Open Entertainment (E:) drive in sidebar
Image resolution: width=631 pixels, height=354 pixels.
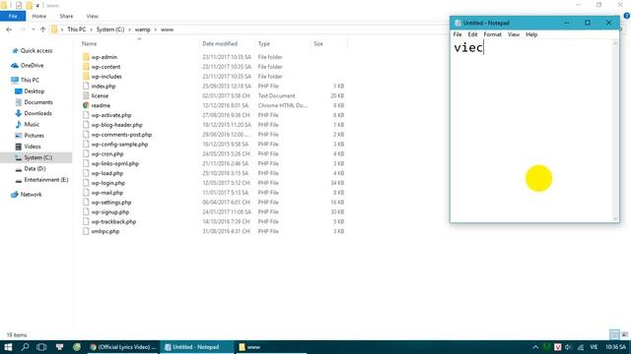pyautogui.click(x=46, y=180)
